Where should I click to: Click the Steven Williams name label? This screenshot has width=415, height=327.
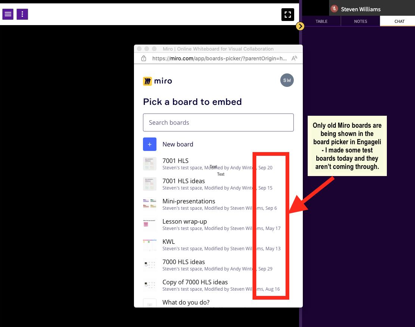click(361, 9)
